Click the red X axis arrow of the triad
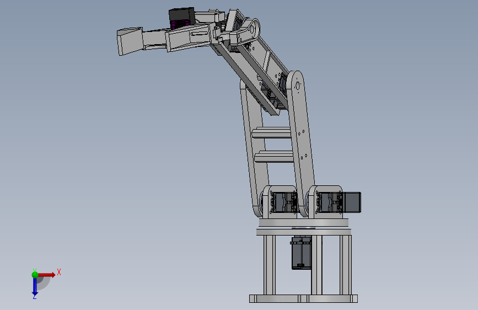 coord(47,275)
